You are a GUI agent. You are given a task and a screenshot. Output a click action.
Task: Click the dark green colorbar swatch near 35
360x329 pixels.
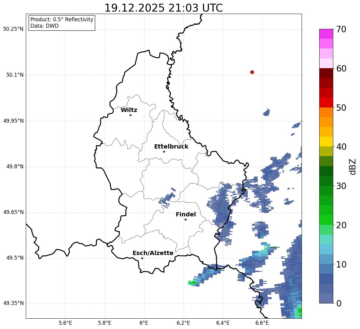coord(326,171)
